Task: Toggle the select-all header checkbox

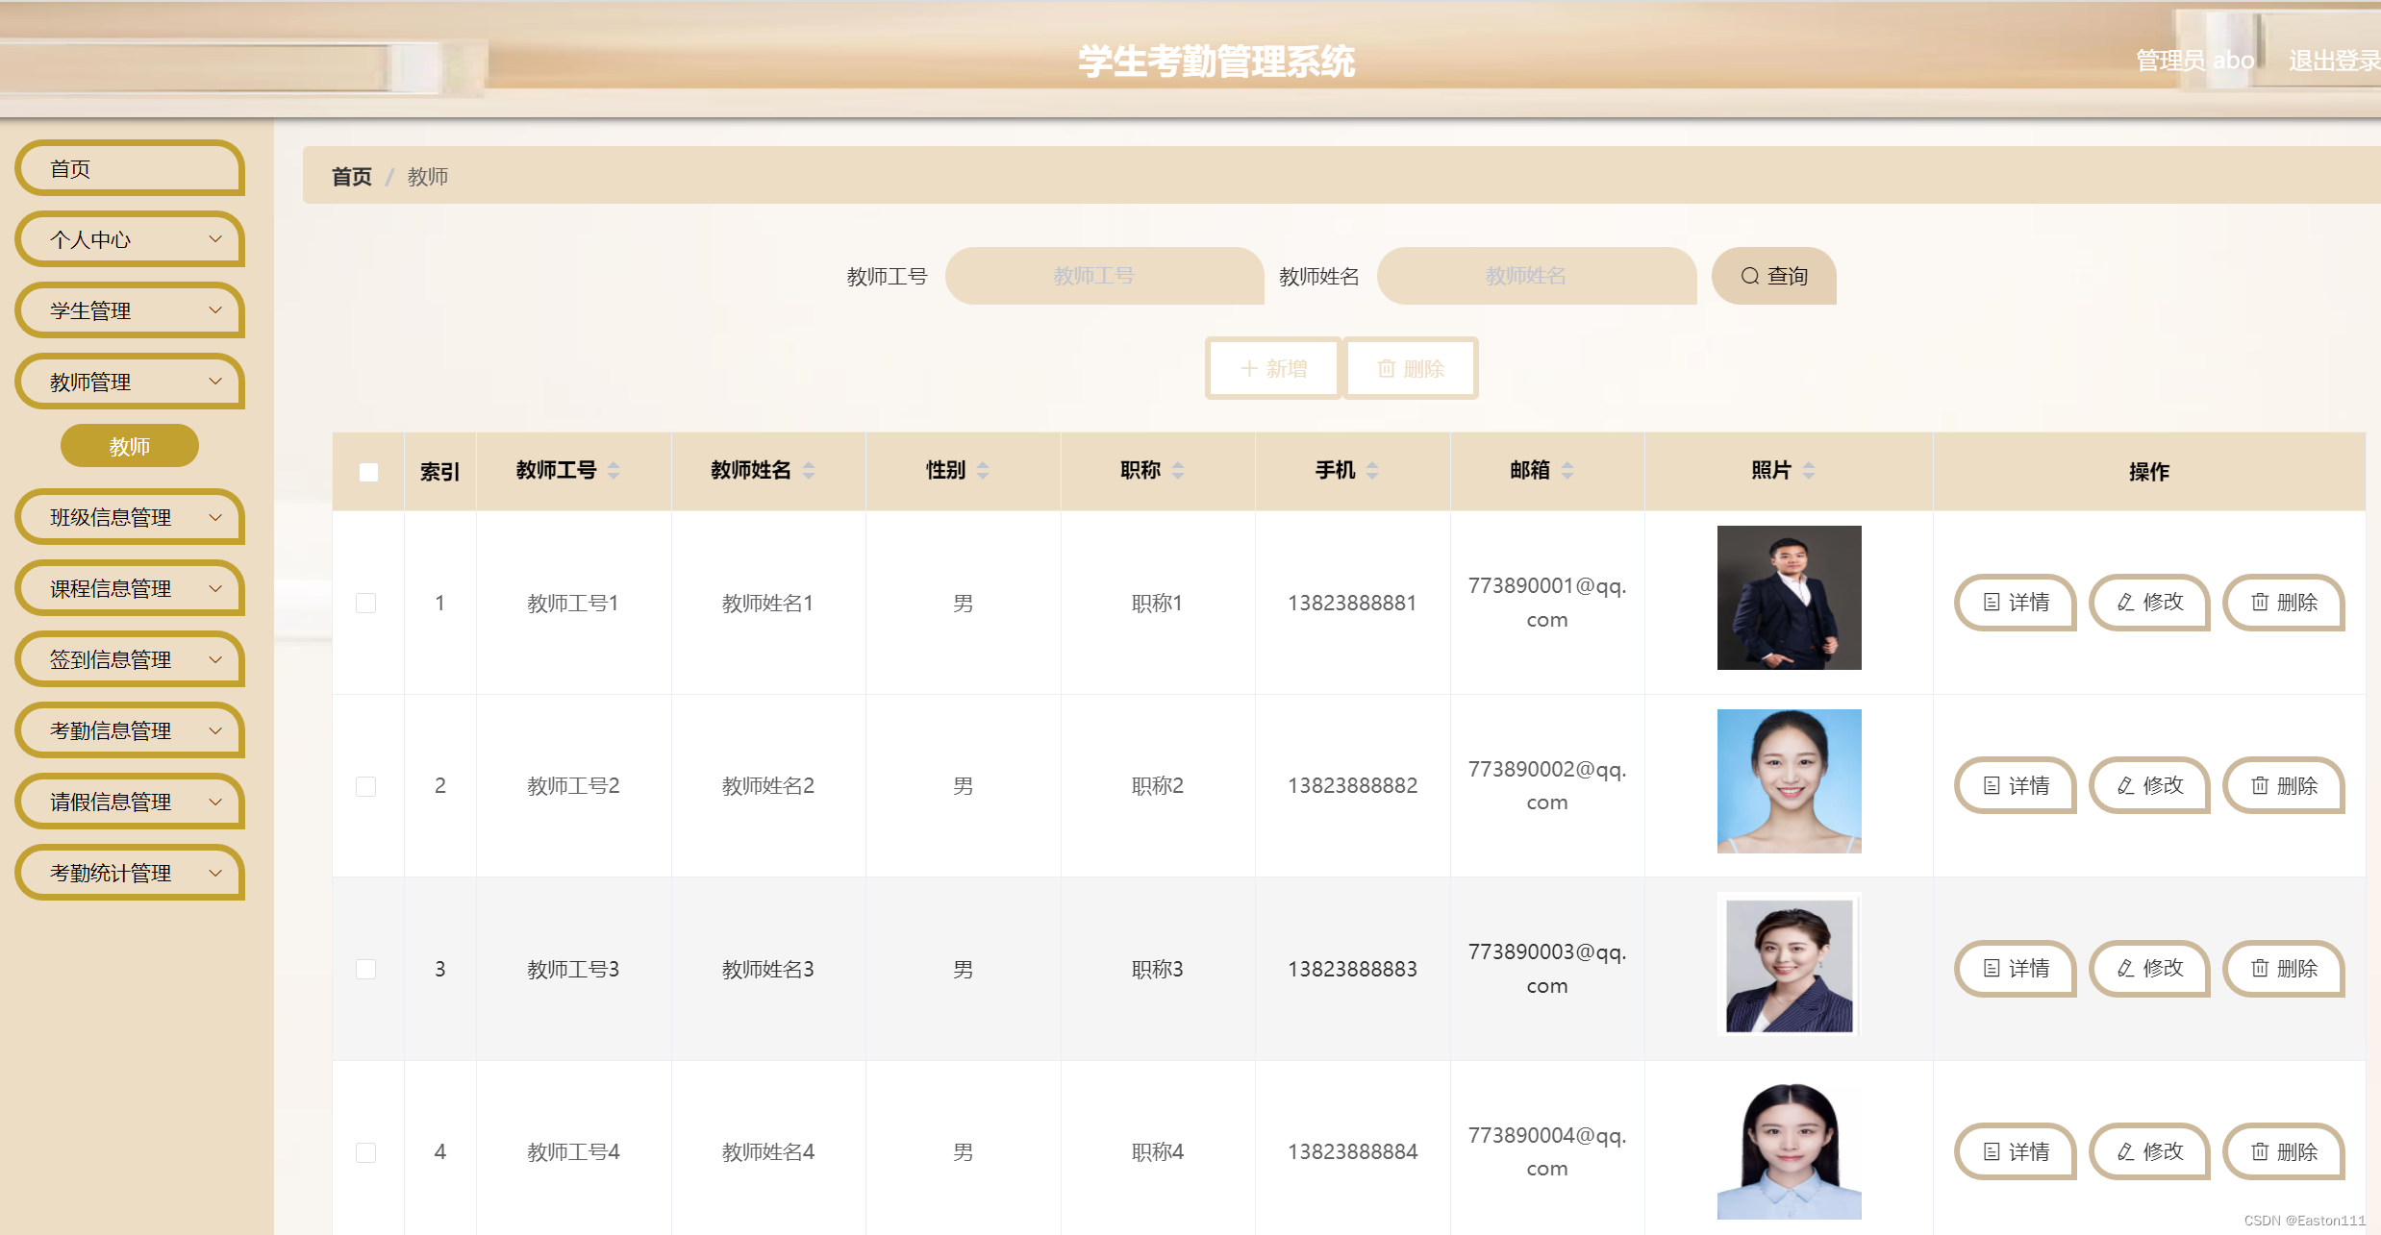Action: point(368,472)
